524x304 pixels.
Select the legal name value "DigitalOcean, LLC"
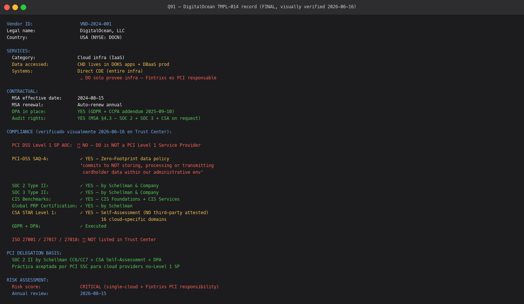[102, 31]
